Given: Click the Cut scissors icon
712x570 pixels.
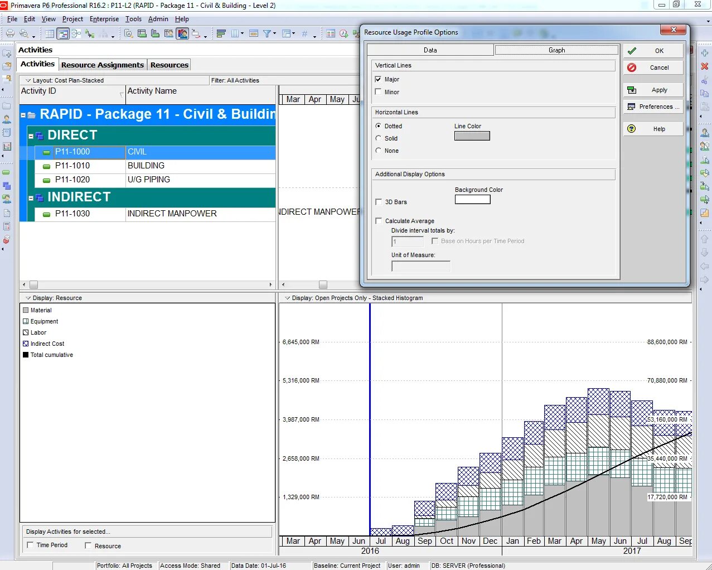Looking at the screenshot, I should click(x=705, y=80).
